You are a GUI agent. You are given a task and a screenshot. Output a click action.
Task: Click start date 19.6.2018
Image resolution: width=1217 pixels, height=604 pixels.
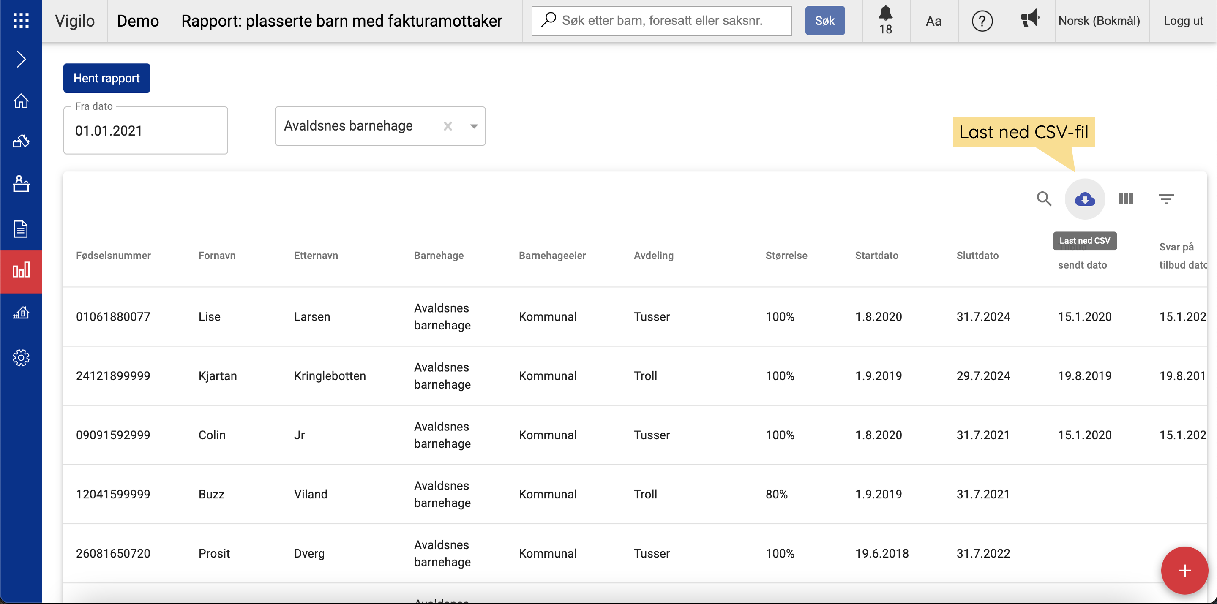(881, 553)
